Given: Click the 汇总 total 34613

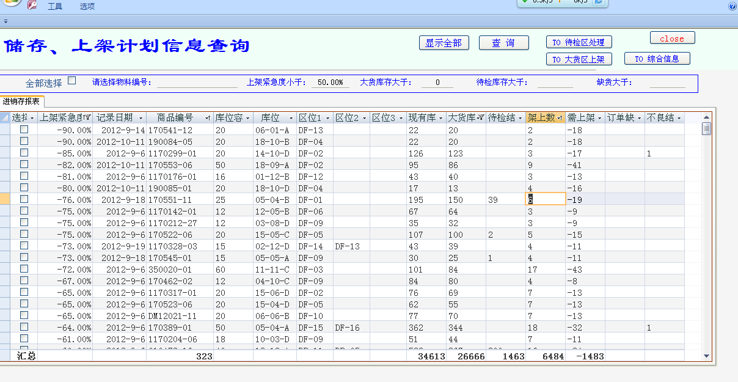Looking at the screenshot, I should coord(426,356).
